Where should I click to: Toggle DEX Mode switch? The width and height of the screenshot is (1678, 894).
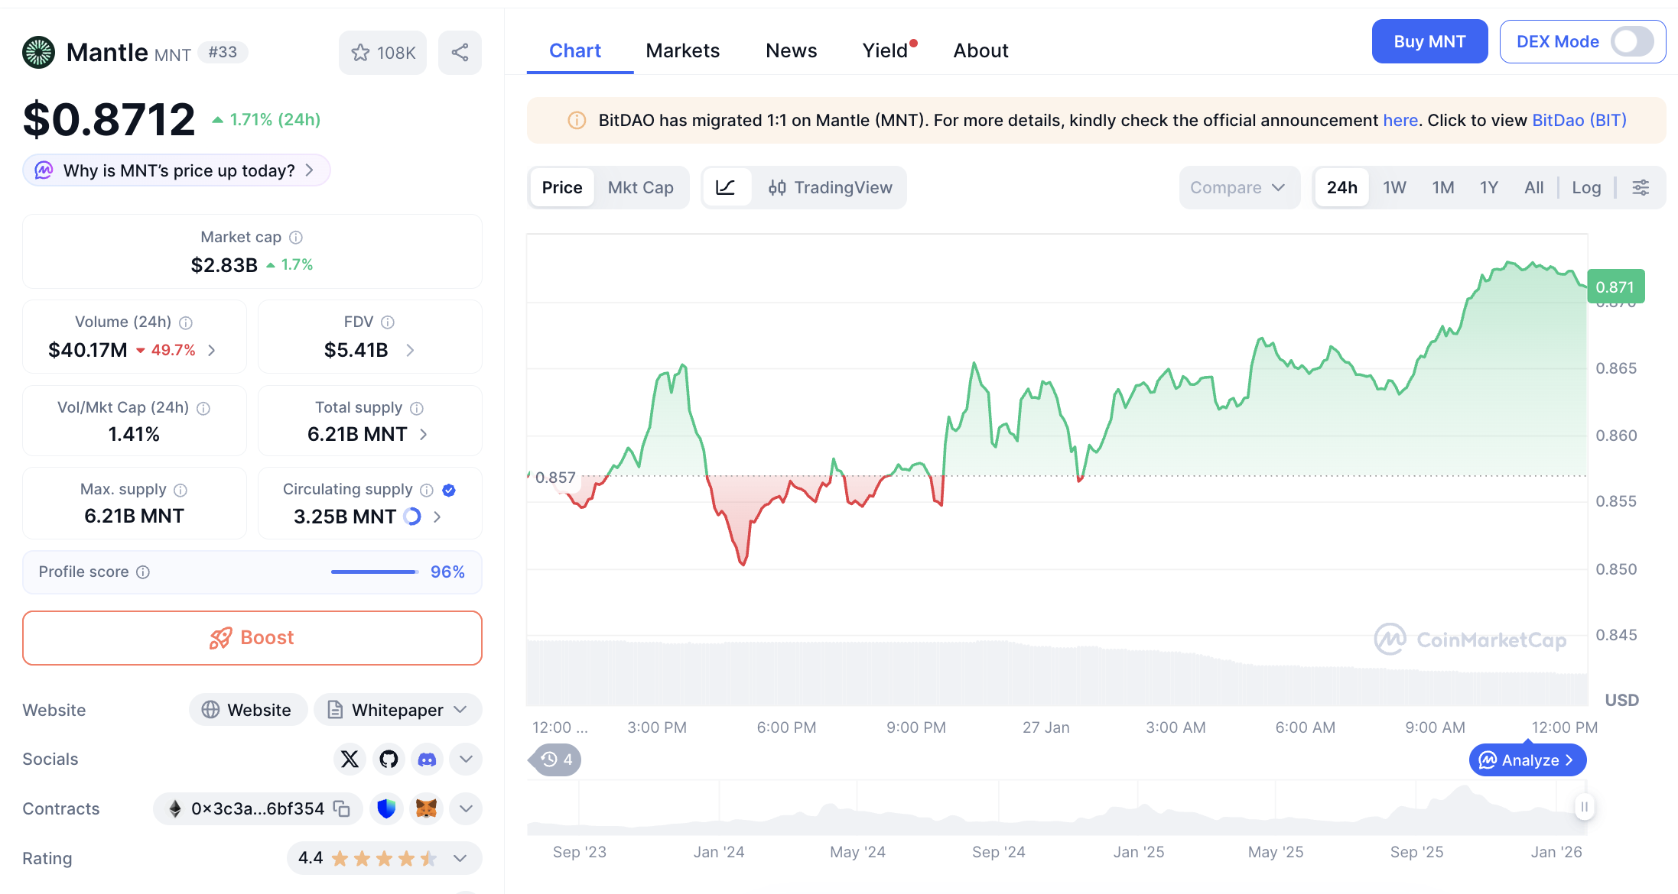point(1632,41)
